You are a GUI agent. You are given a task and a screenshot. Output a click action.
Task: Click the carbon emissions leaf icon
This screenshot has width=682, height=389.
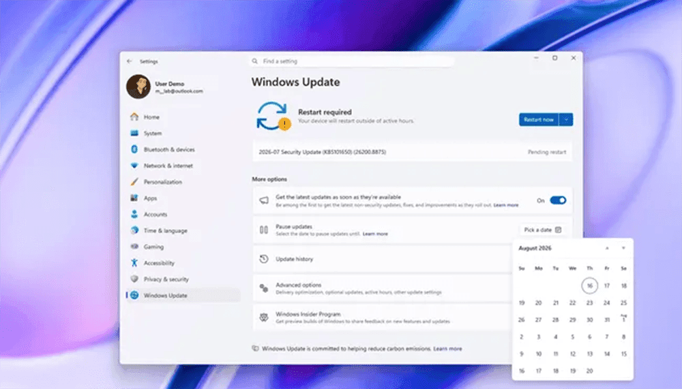[x=255, y=348]
